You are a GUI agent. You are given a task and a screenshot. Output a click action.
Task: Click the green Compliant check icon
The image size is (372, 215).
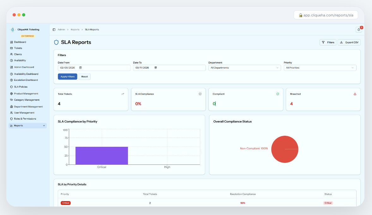click(278, 94)
